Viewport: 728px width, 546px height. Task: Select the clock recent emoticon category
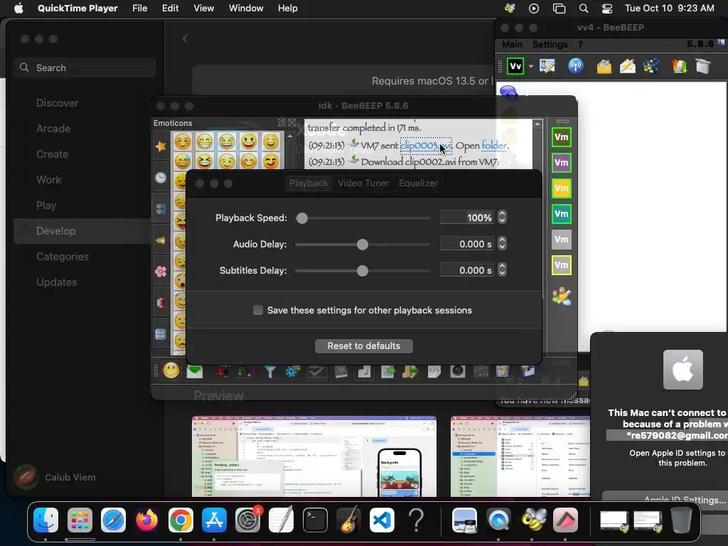[161, 178]
